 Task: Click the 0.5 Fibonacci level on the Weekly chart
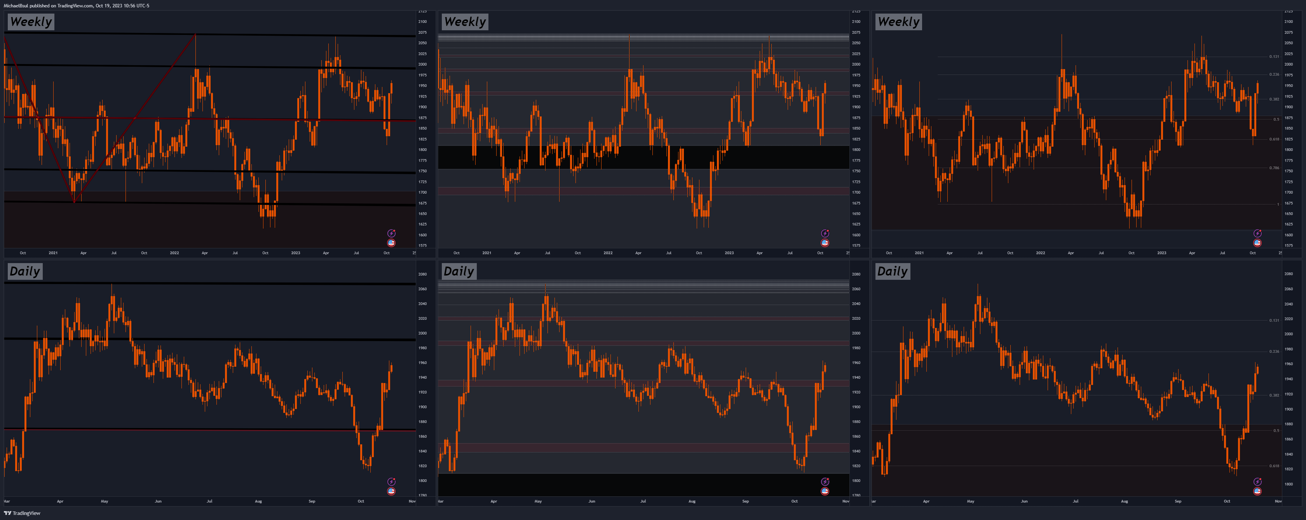point(1276,120)
